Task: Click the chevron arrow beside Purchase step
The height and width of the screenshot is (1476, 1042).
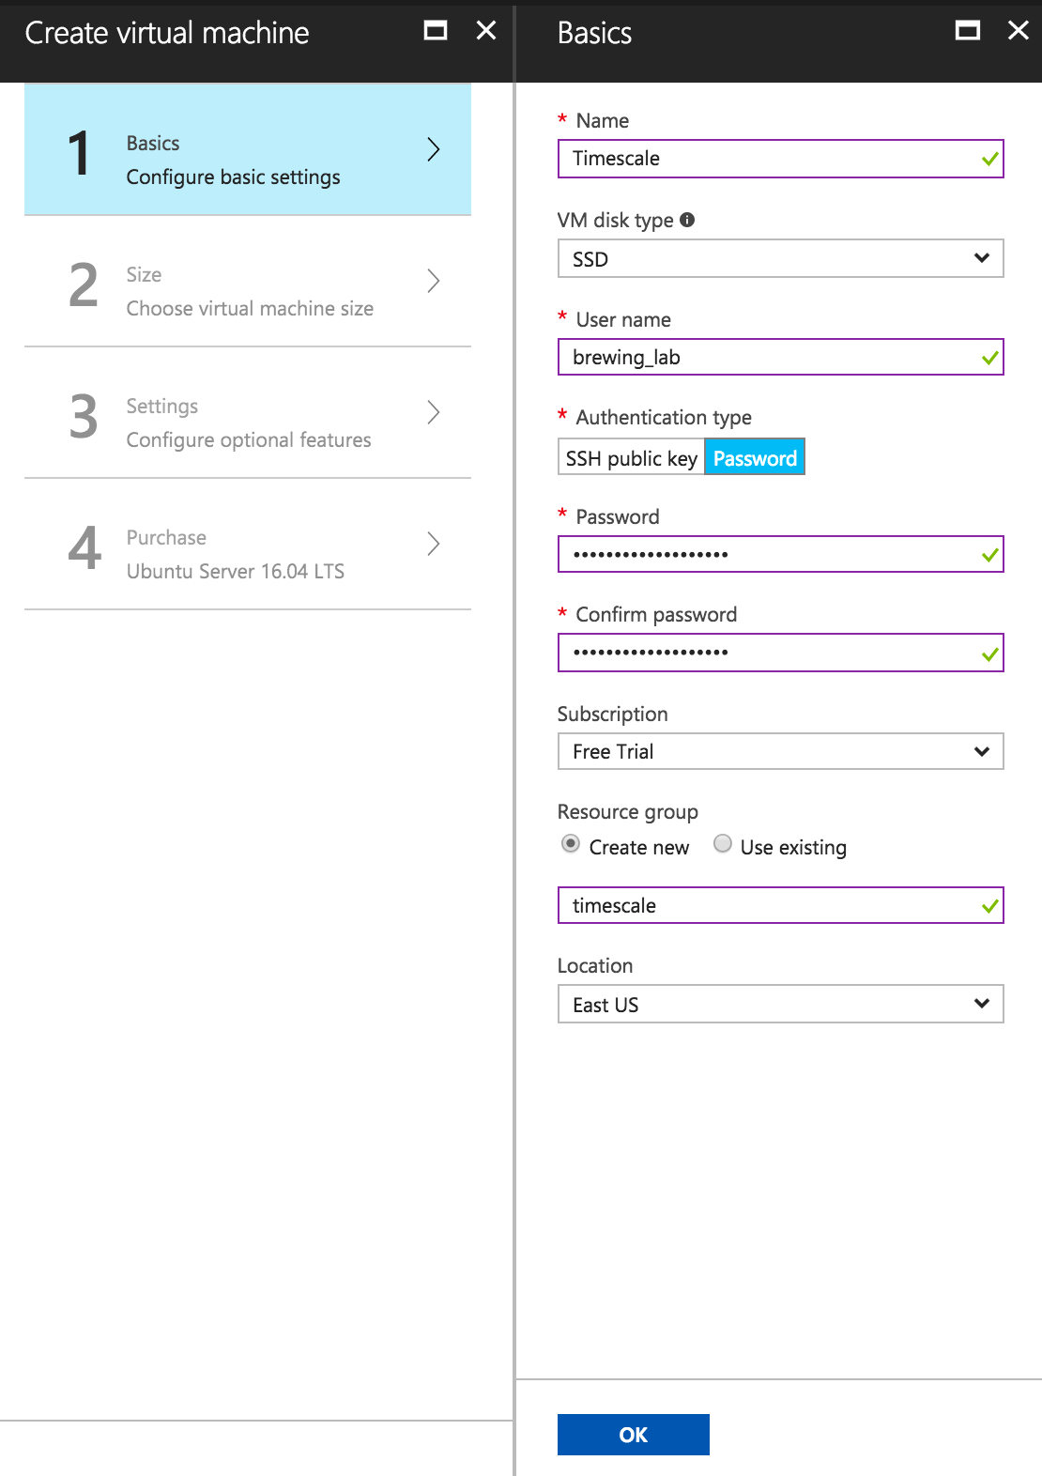Action: click(x=433, y=544)
